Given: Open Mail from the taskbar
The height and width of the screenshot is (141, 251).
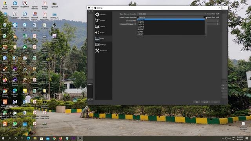Looking at the screenshot, I should point(48,138).
